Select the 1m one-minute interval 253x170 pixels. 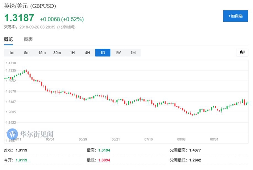(x=12, y=53)
